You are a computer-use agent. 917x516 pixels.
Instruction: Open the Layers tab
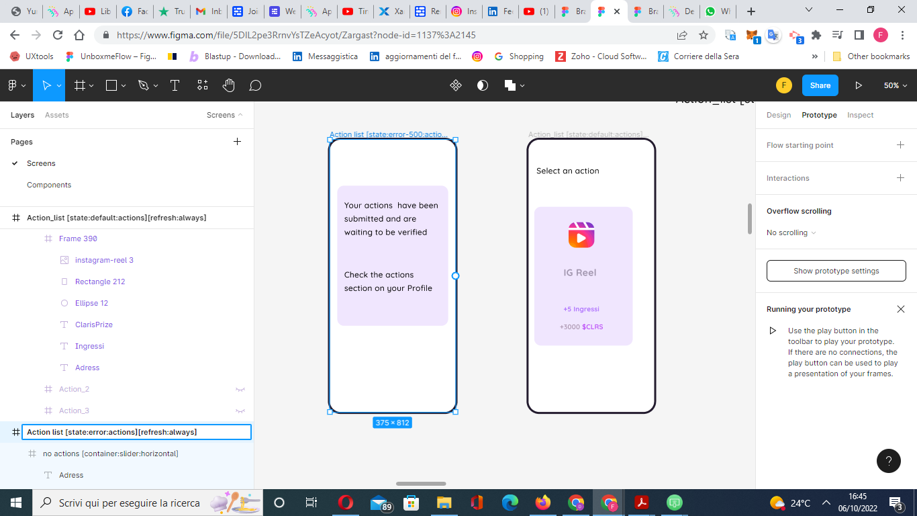click(22, 115)
